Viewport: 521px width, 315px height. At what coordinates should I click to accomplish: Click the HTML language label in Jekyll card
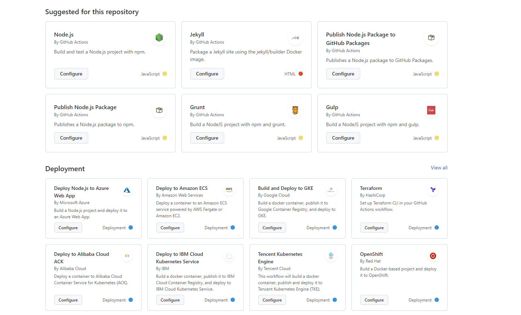290,74
